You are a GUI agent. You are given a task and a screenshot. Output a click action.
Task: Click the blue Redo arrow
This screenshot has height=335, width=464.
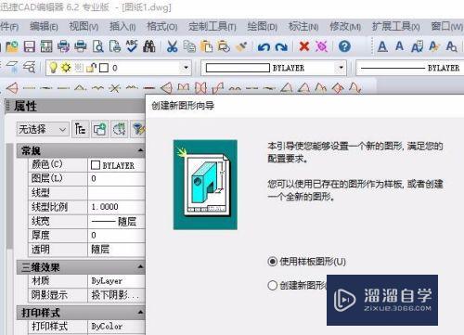pos(281,47)
